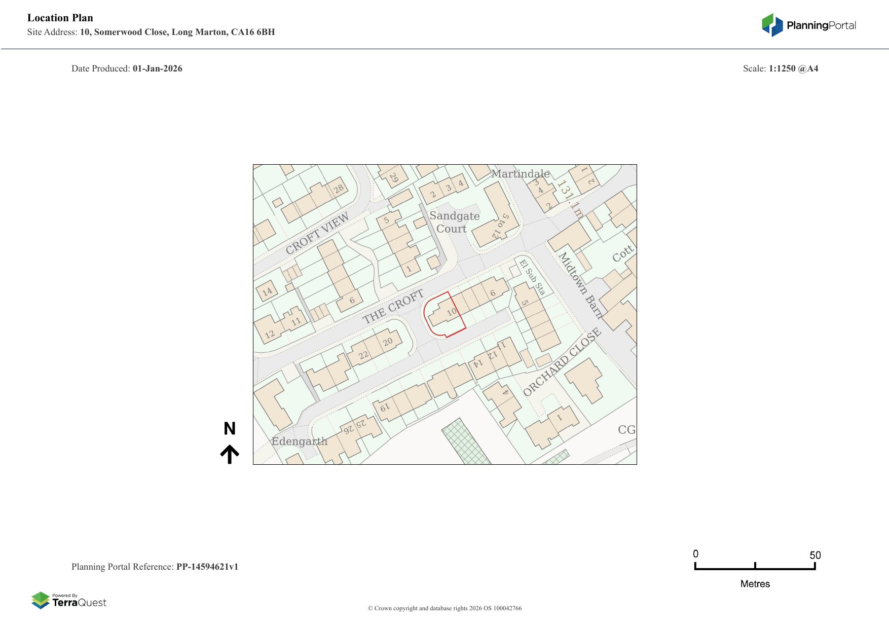Click the scale bar labeled Metres
The height and width of the screenshot is (629, 889).
pos(755,569)
